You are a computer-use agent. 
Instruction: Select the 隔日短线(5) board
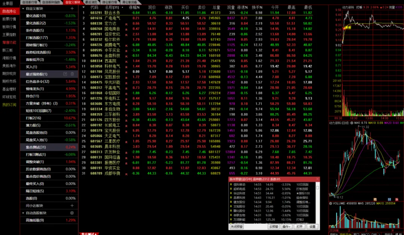49,191
